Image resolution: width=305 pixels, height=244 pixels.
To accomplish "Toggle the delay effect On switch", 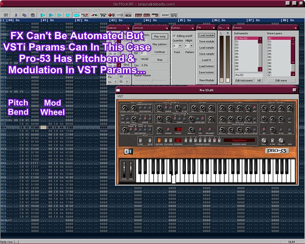I will pyautogui.click(x=264, y=130).
